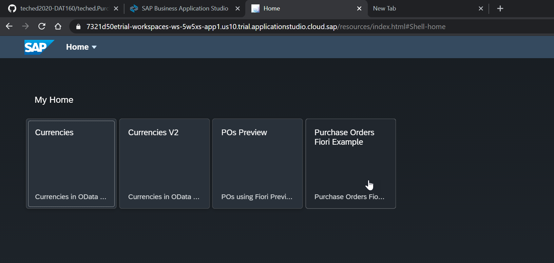Close the SAP Business Application Studio tab
The image size is (554, 263).
[237, 8]
